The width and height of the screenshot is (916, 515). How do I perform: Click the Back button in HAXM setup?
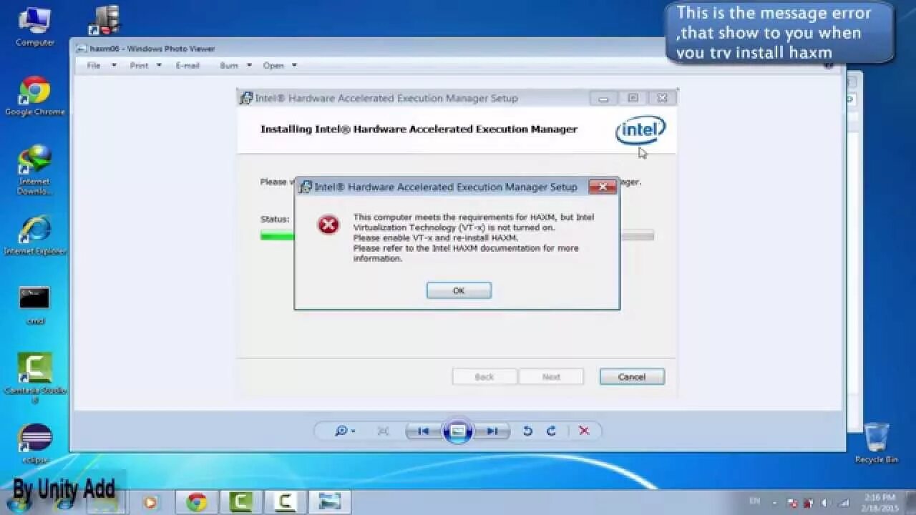point(484,376)
